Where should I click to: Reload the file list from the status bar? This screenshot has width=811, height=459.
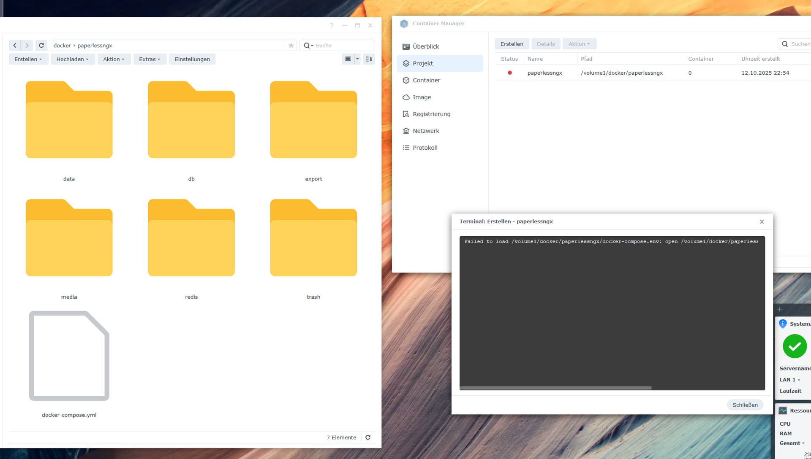point(368,437)
